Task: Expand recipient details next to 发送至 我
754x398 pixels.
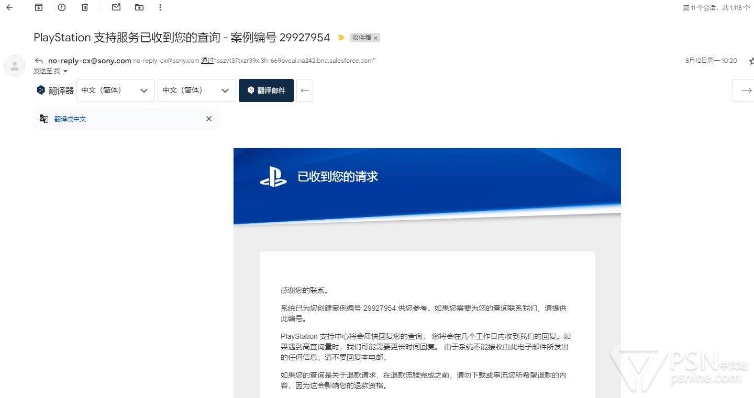Action: [x=65, y=71]
